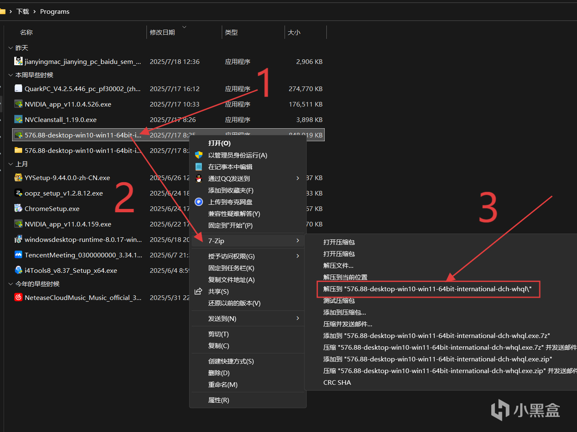
Task: Choose 兼容性疑难解答(Y)
Action: coord(234,213)
